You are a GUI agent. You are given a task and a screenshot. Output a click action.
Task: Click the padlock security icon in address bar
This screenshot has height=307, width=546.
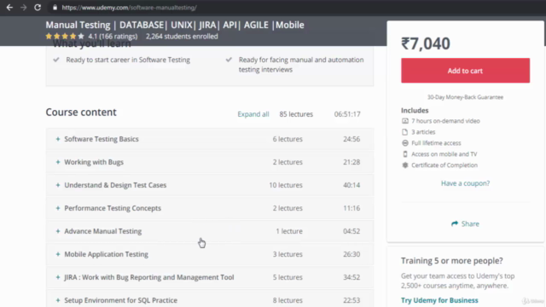(55, 8)
